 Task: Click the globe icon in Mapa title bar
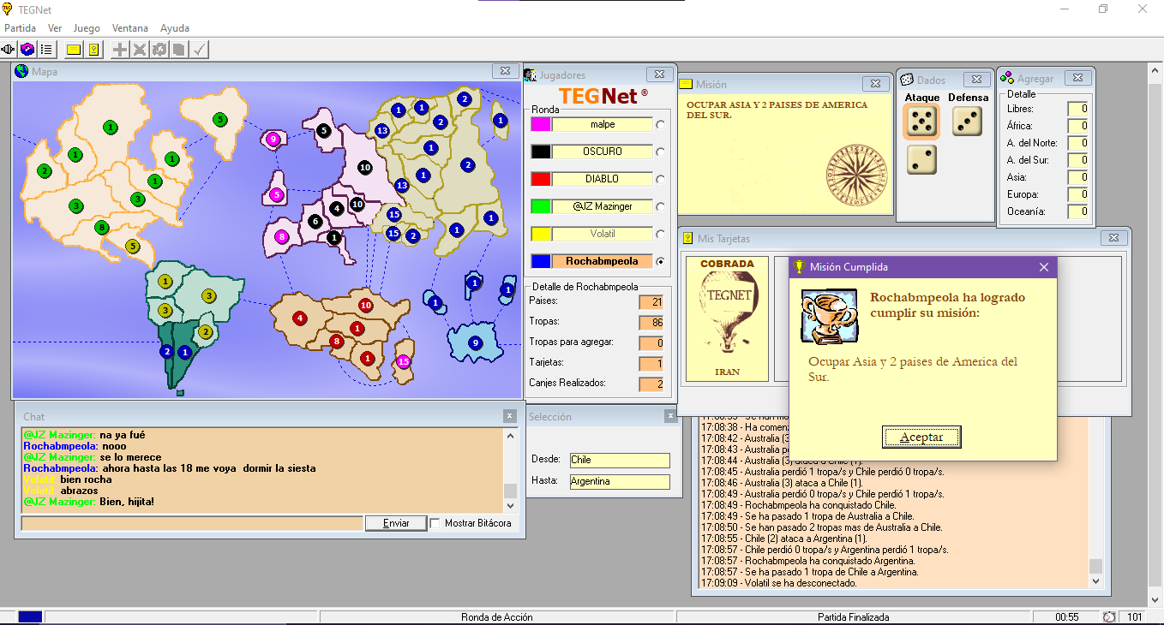coord(21,72)
